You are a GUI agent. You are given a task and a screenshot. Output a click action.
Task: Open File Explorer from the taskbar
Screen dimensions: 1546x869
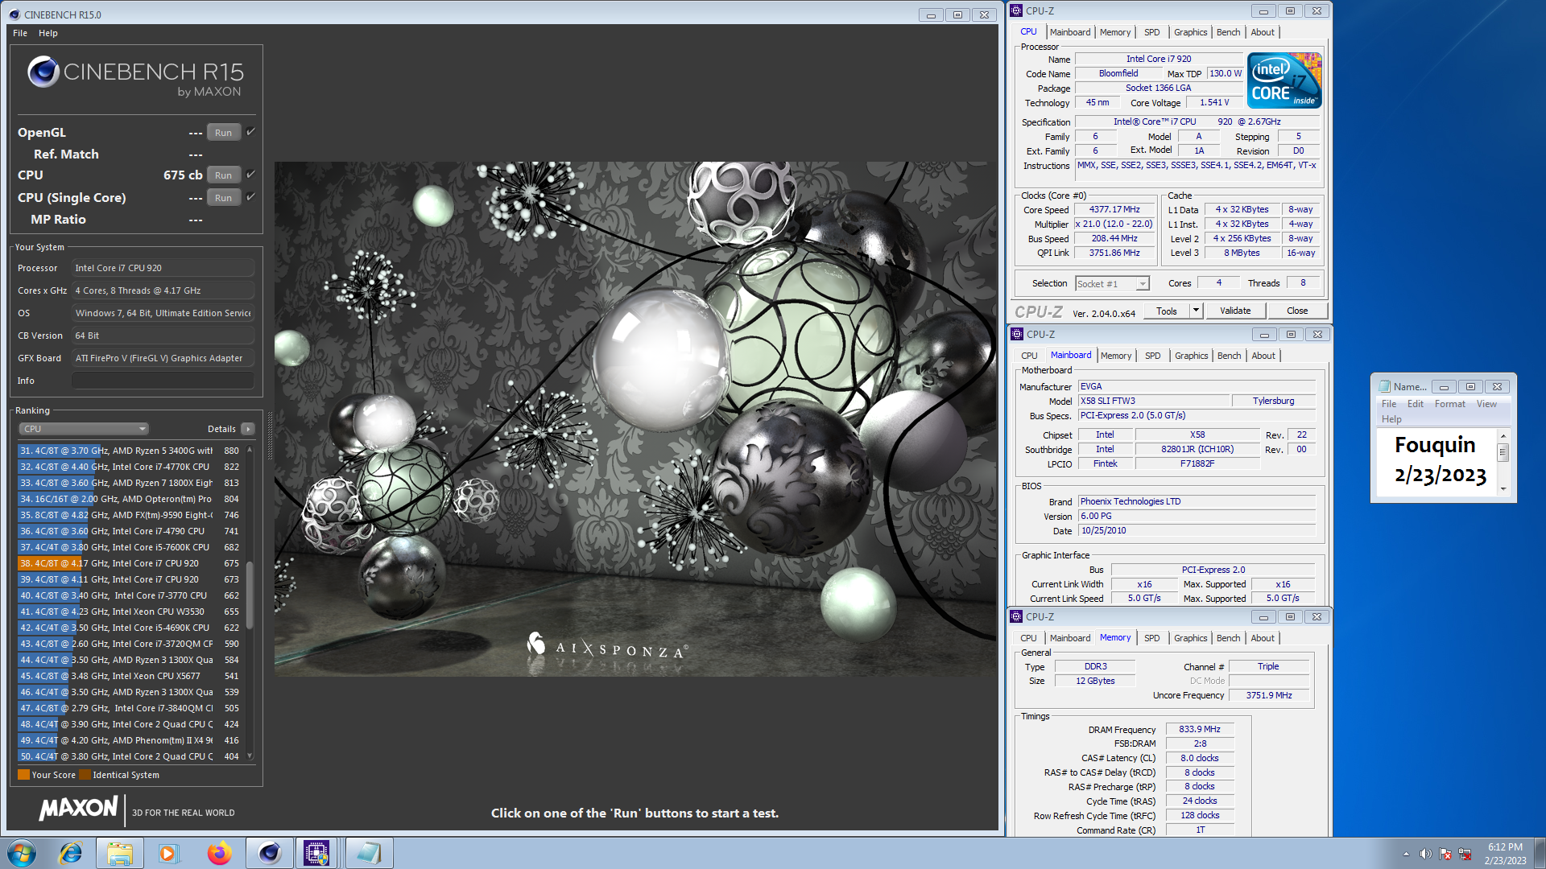tap(120, 853)
